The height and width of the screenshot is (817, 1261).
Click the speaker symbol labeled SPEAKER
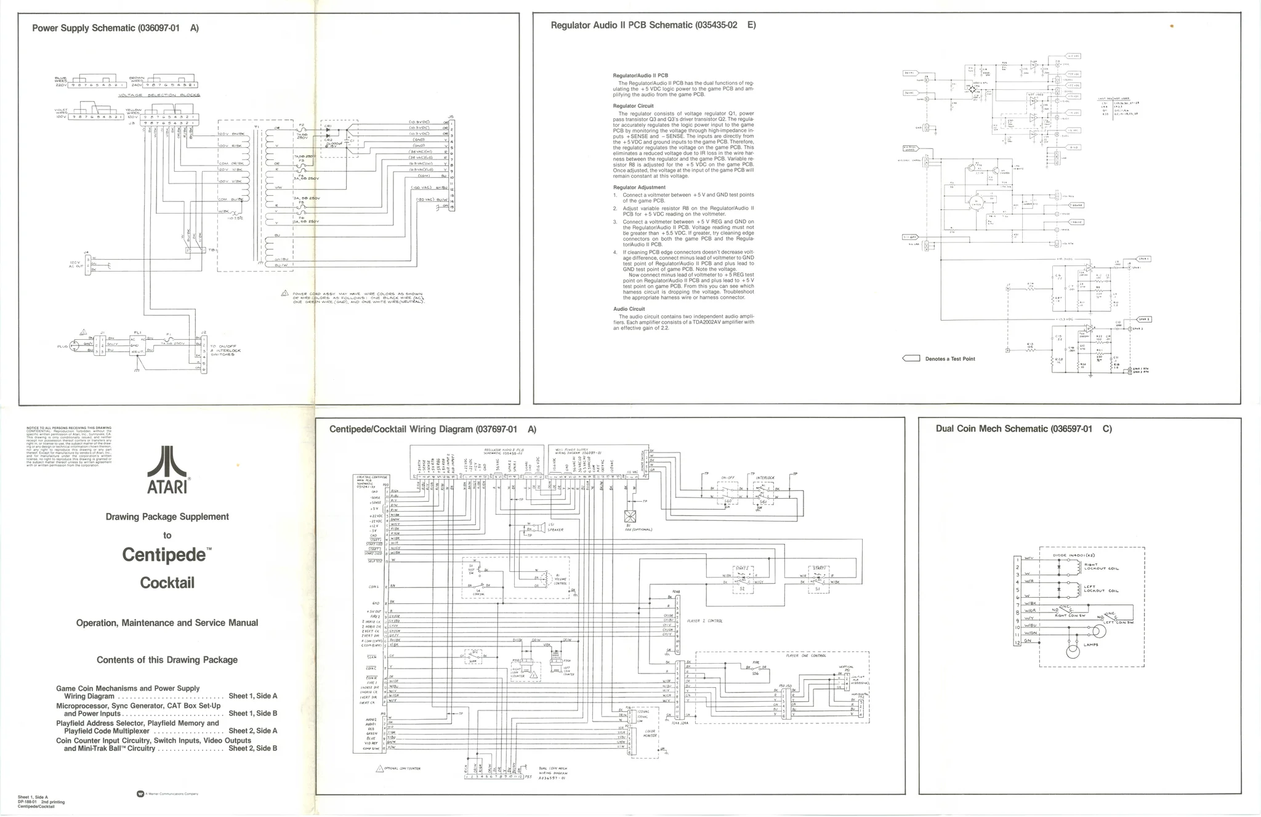[540, 528]
